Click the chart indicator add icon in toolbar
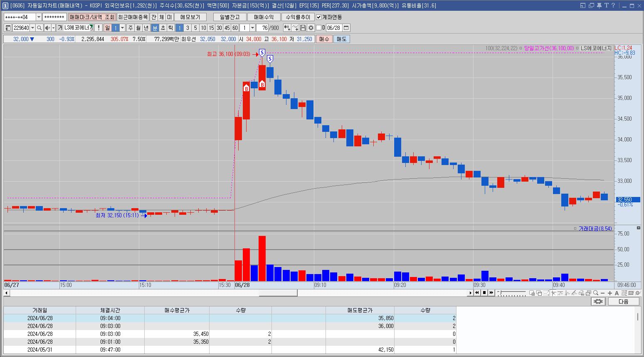Screen dimensions: 644x357 click(x=287, y=28)
